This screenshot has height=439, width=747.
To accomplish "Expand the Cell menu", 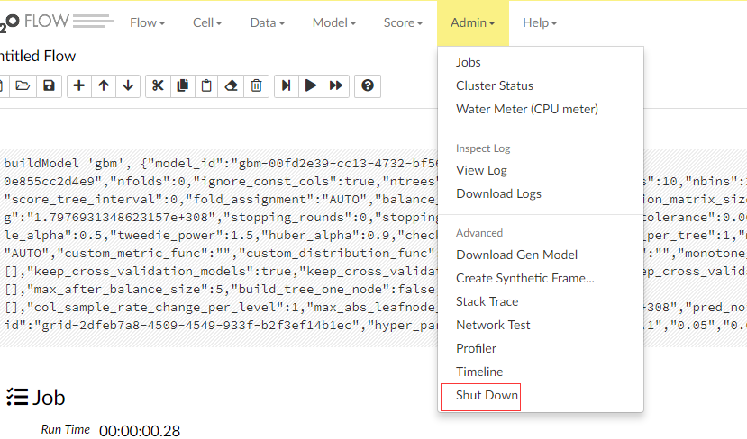I will (207, 22).
